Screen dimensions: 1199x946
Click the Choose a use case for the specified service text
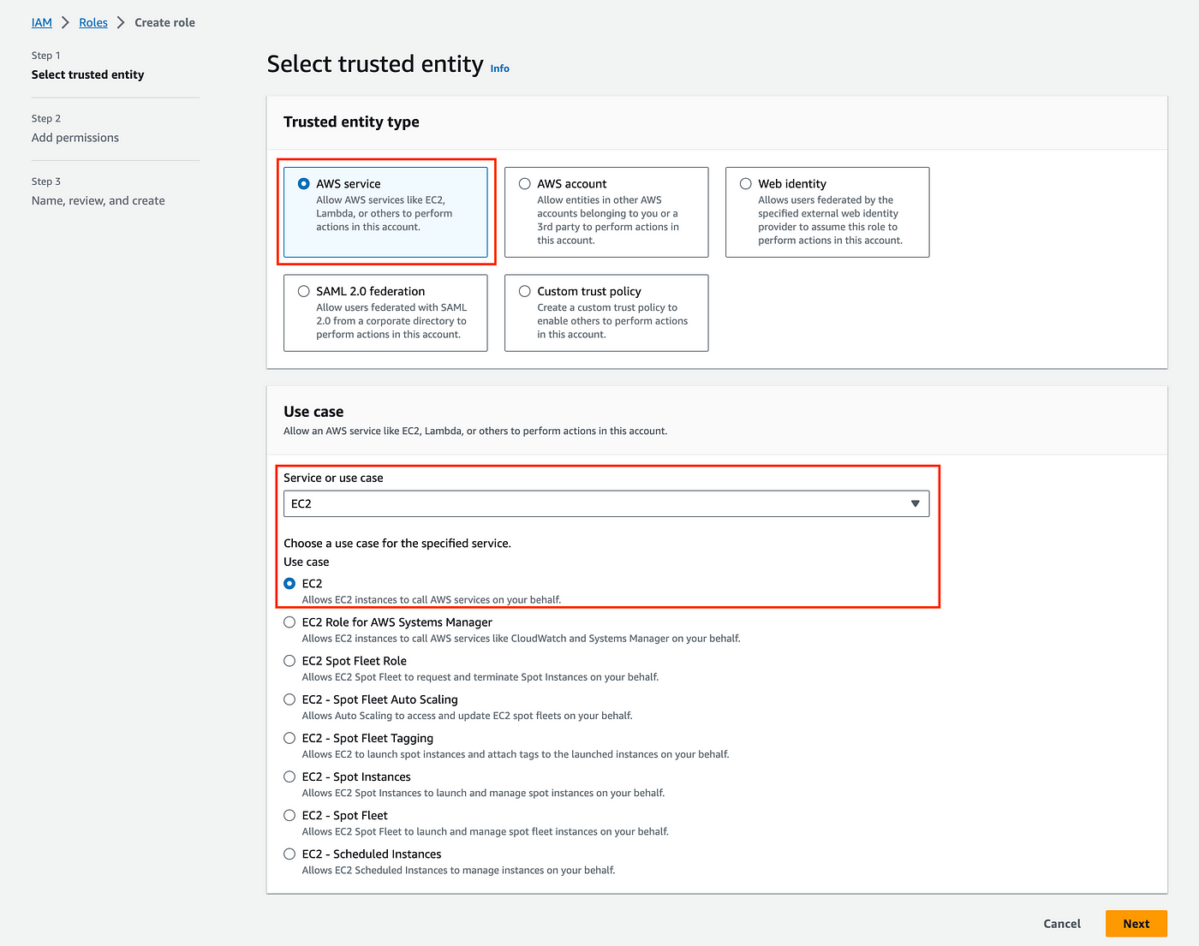click(397, 543)
